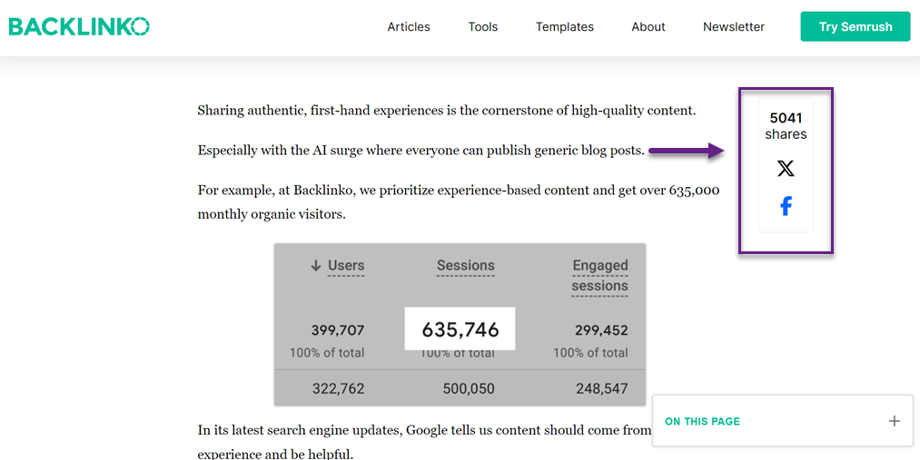Expand the On This Page panel label
This screenshot has height=460, width=920.
[x=702, y=421]
